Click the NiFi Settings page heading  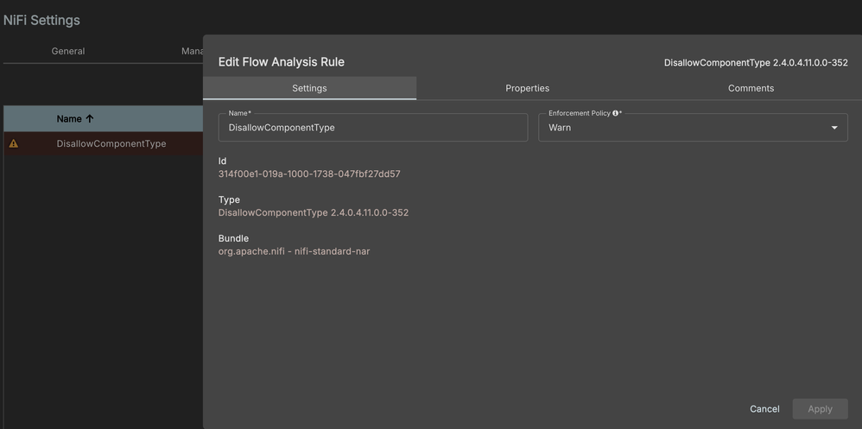pos(42,20)
